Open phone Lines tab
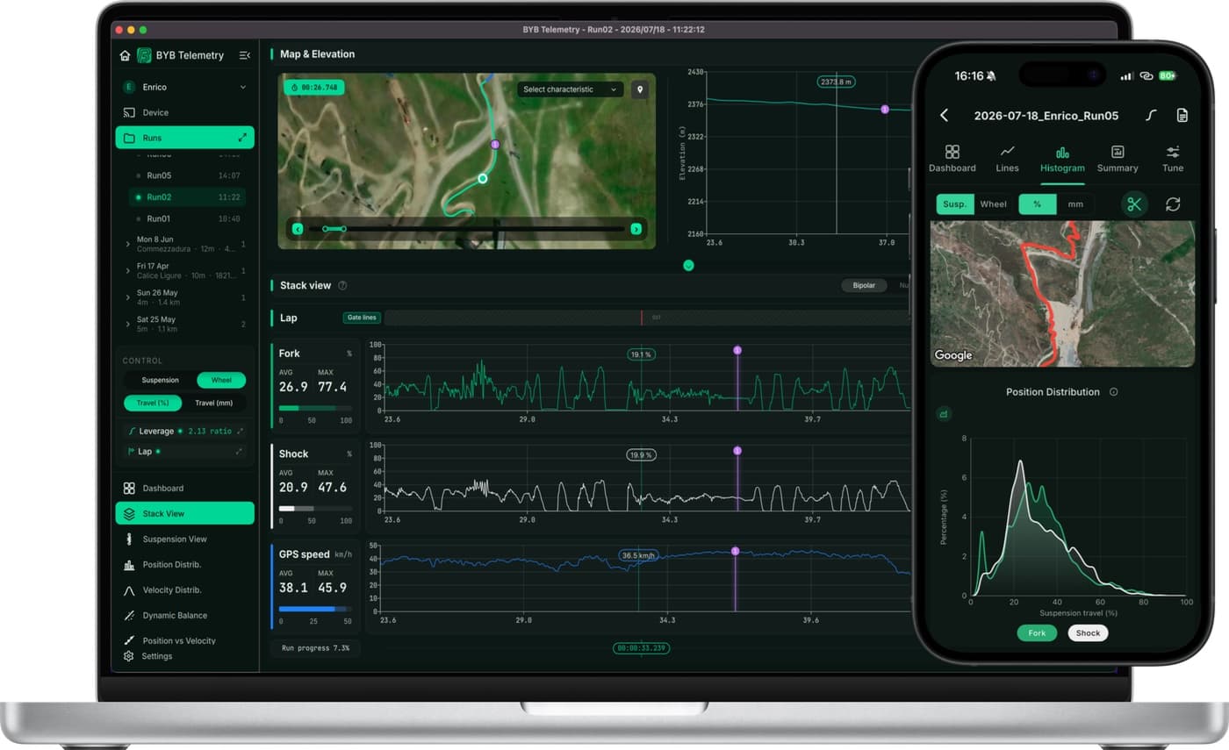The image size is (1229, 750). click(1008, 159)
